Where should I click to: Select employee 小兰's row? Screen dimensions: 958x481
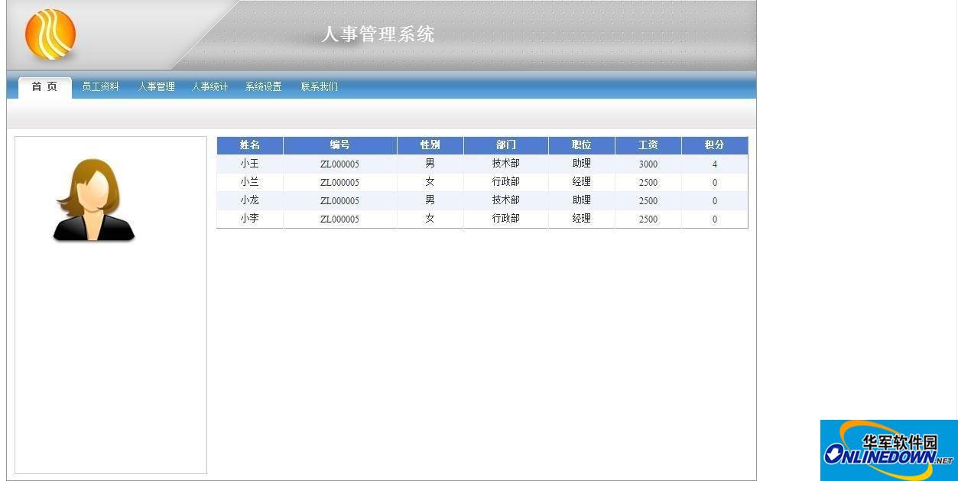click(249, 182)
